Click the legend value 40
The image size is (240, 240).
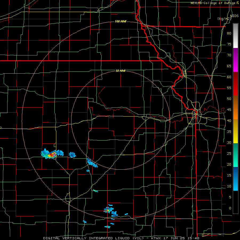point(229,121)
